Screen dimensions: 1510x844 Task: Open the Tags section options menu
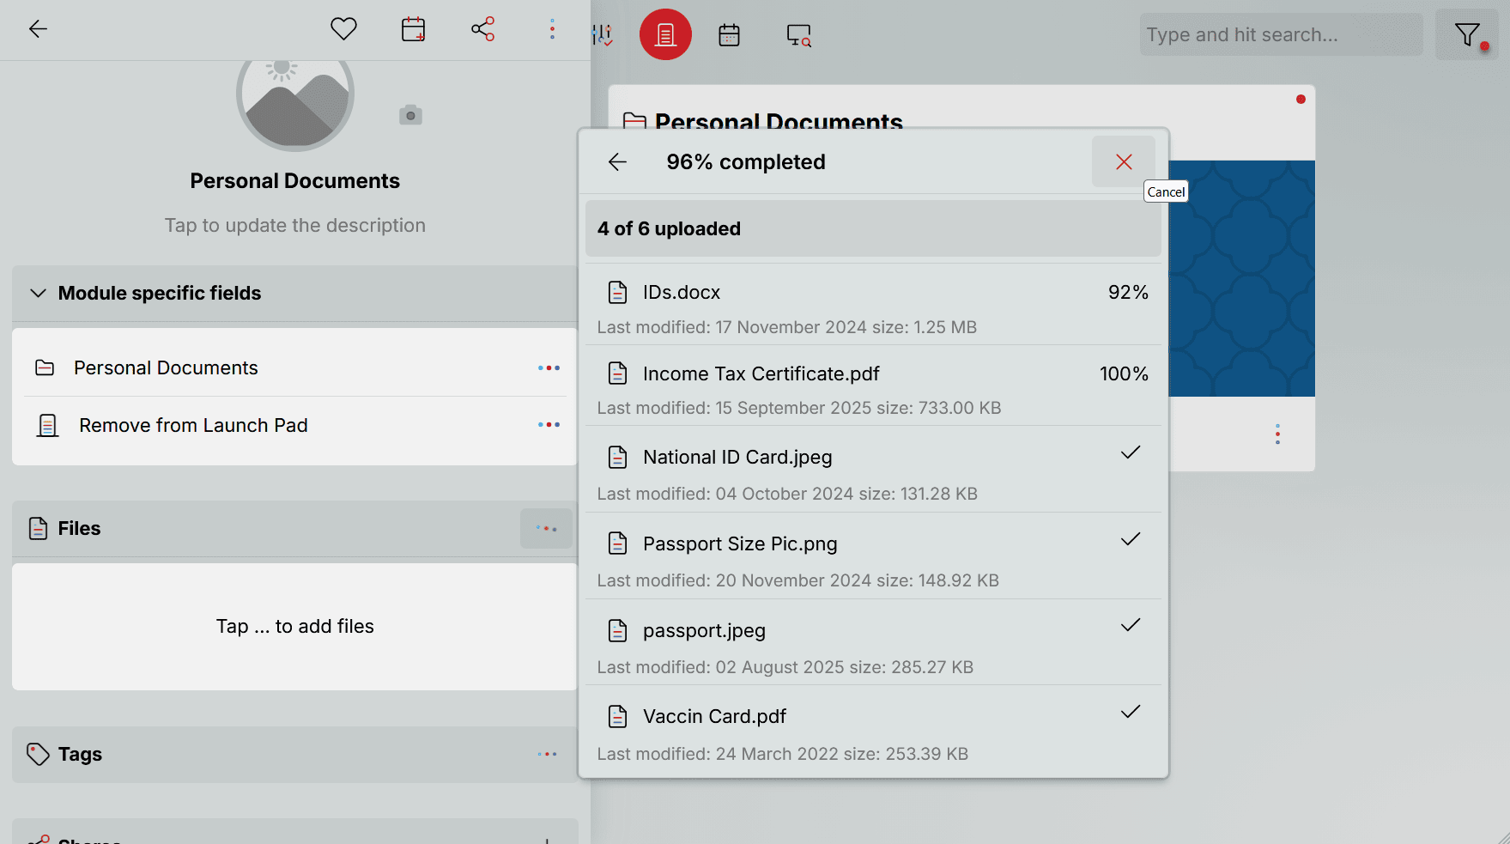[547, 754]
